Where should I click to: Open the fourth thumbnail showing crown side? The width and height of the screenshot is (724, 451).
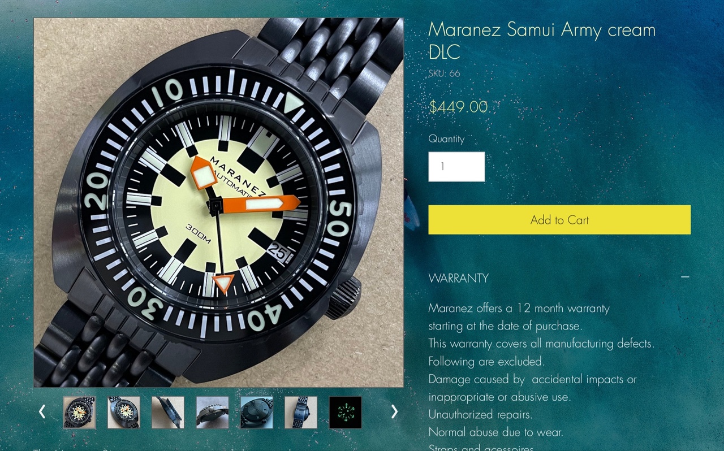tap(212, 413)
